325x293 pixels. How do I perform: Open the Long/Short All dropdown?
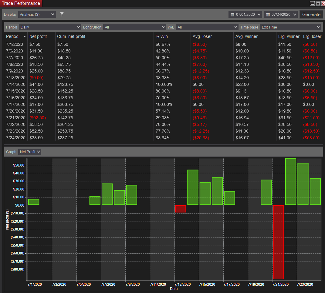(134, 27)
